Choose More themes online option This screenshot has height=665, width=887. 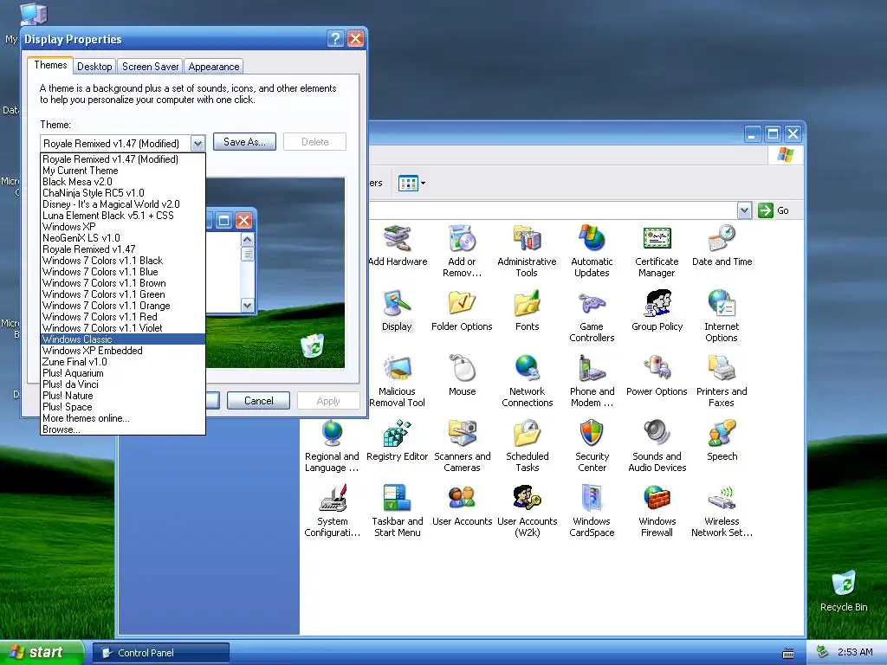(x=123, y=418)
